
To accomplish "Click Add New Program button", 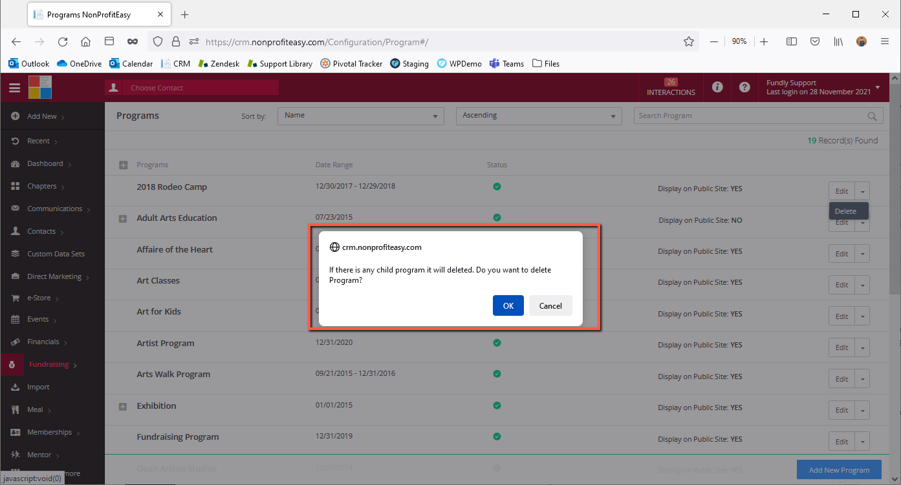I will coord(839,470).
